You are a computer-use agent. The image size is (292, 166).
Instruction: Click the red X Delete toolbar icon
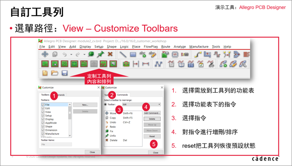click(x=110, y=54)
